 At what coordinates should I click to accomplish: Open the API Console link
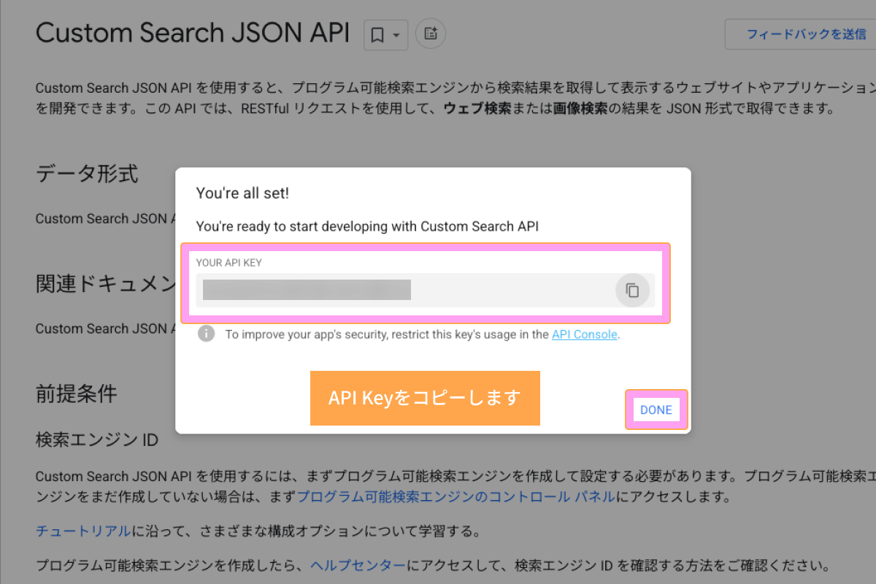pyautogui.click(x=585, y=334)
